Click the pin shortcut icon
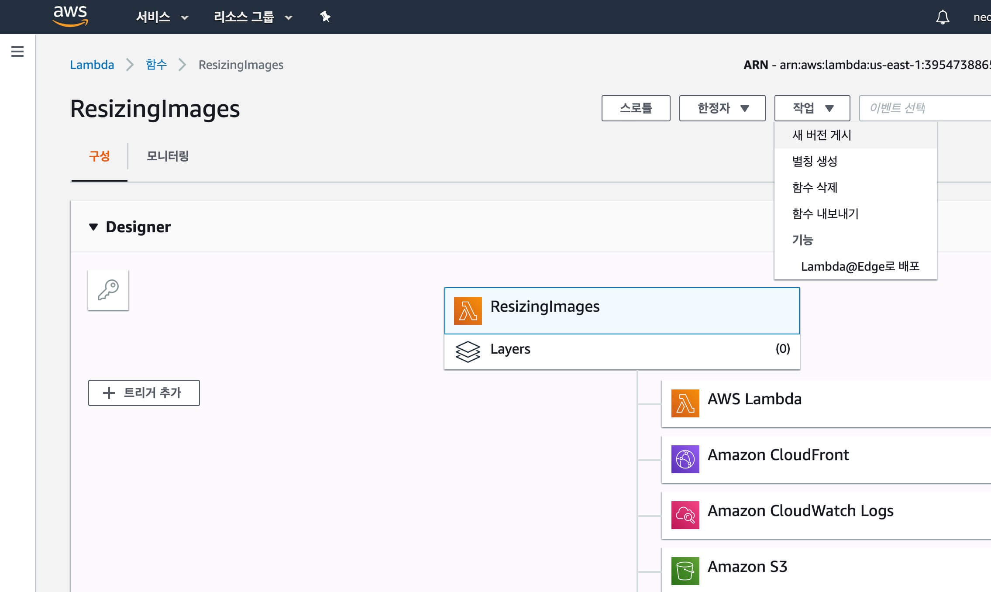This screenshot has width=991, height=592. pos(325,17)
